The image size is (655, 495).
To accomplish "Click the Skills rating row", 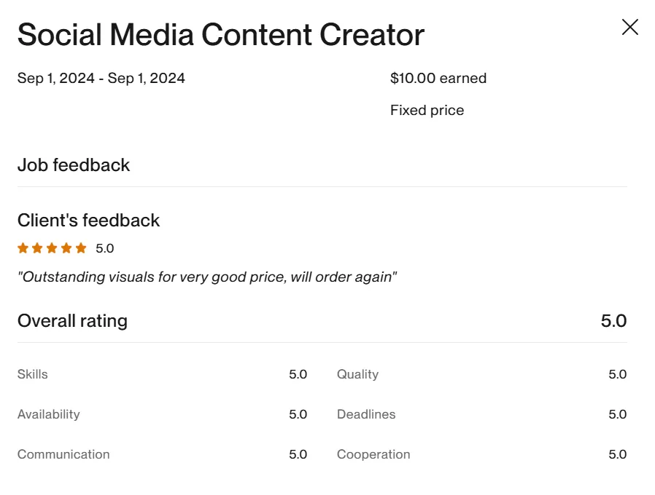I will point(162,374).
